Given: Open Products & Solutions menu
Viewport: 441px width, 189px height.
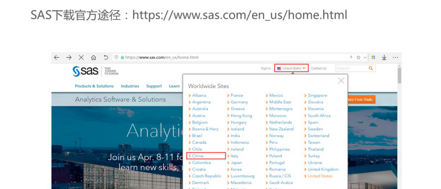Looking at the screenshot, I should point(94,86).
